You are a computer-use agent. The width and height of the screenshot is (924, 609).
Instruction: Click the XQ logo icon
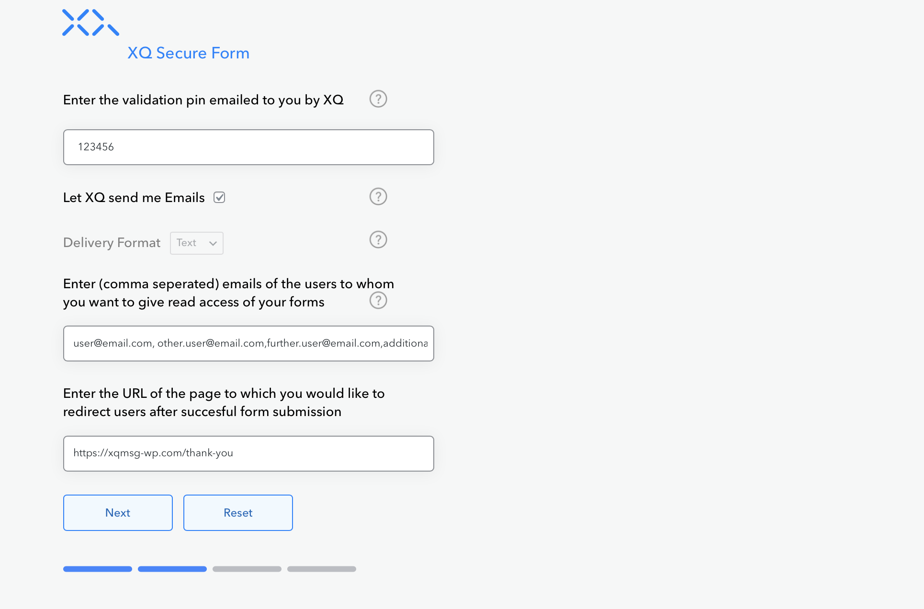(90, 23)
